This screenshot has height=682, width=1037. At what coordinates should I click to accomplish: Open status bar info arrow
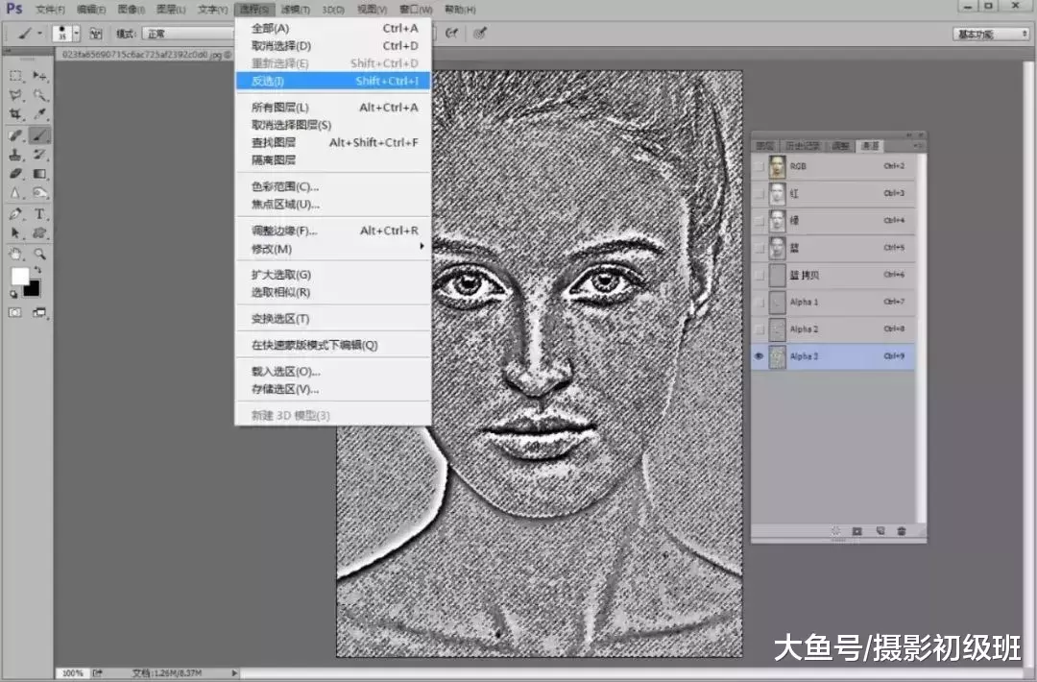coord(234,673)
